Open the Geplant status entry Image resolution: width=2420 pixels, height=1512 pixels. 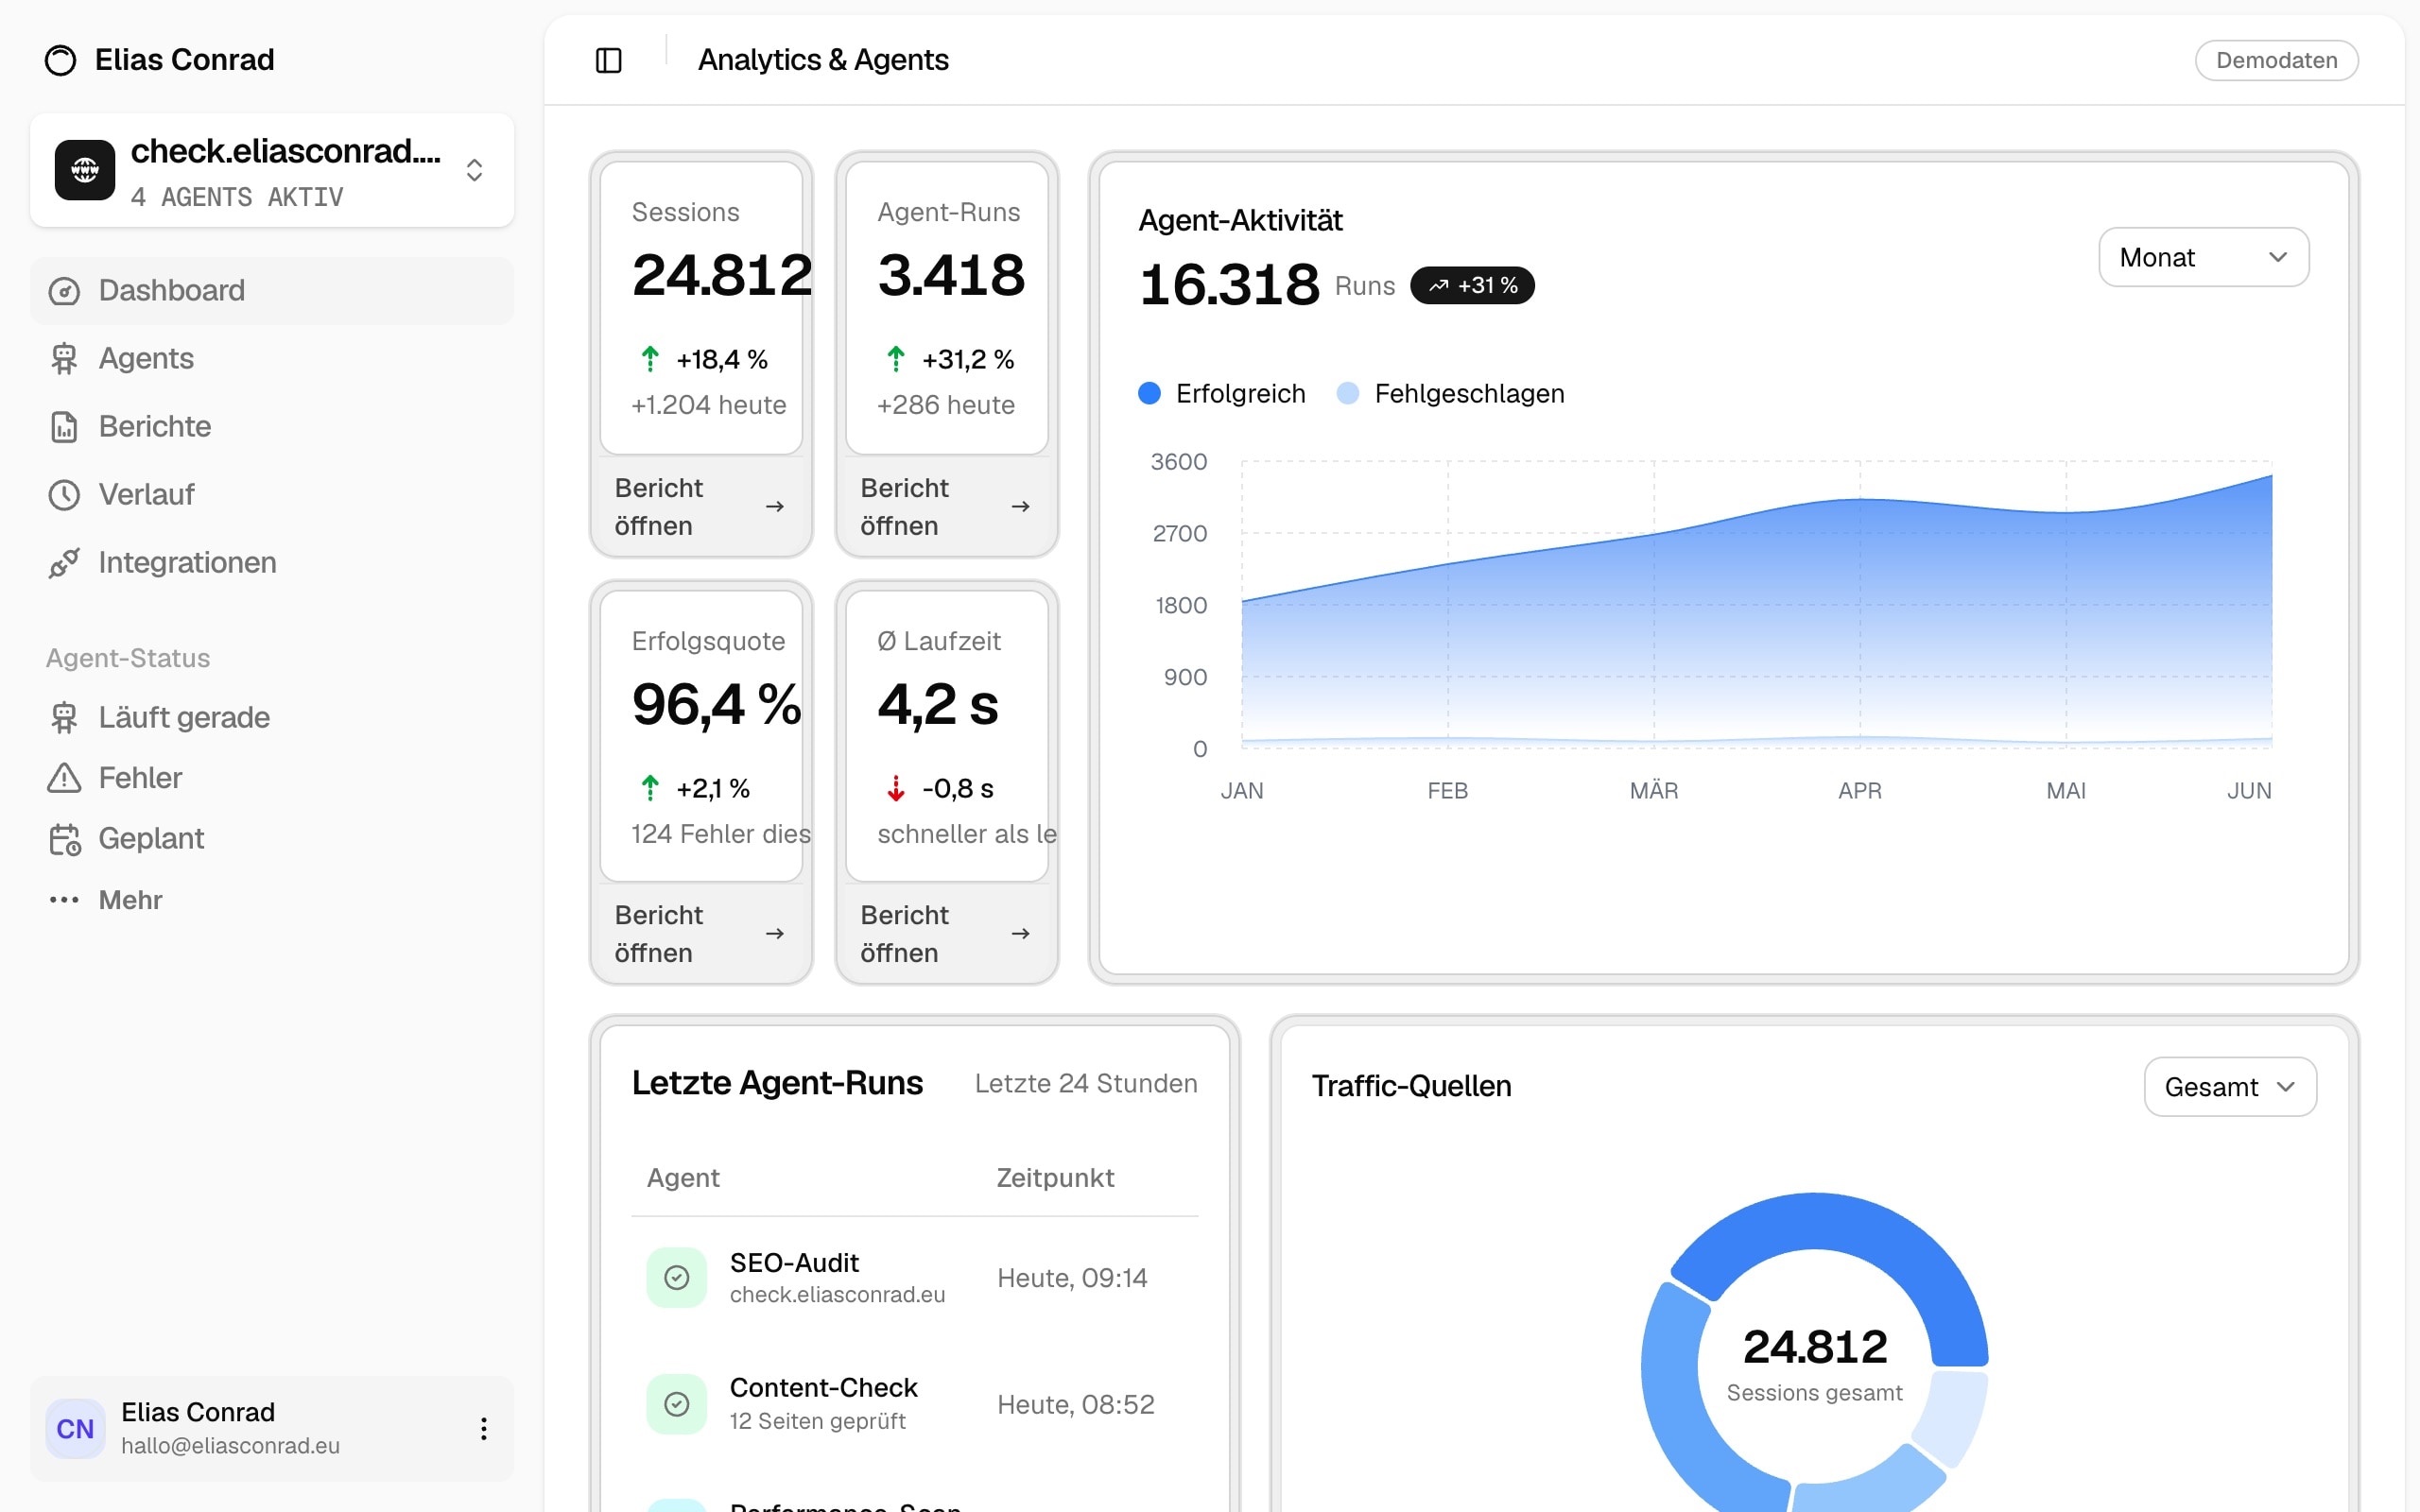(272, 839)
